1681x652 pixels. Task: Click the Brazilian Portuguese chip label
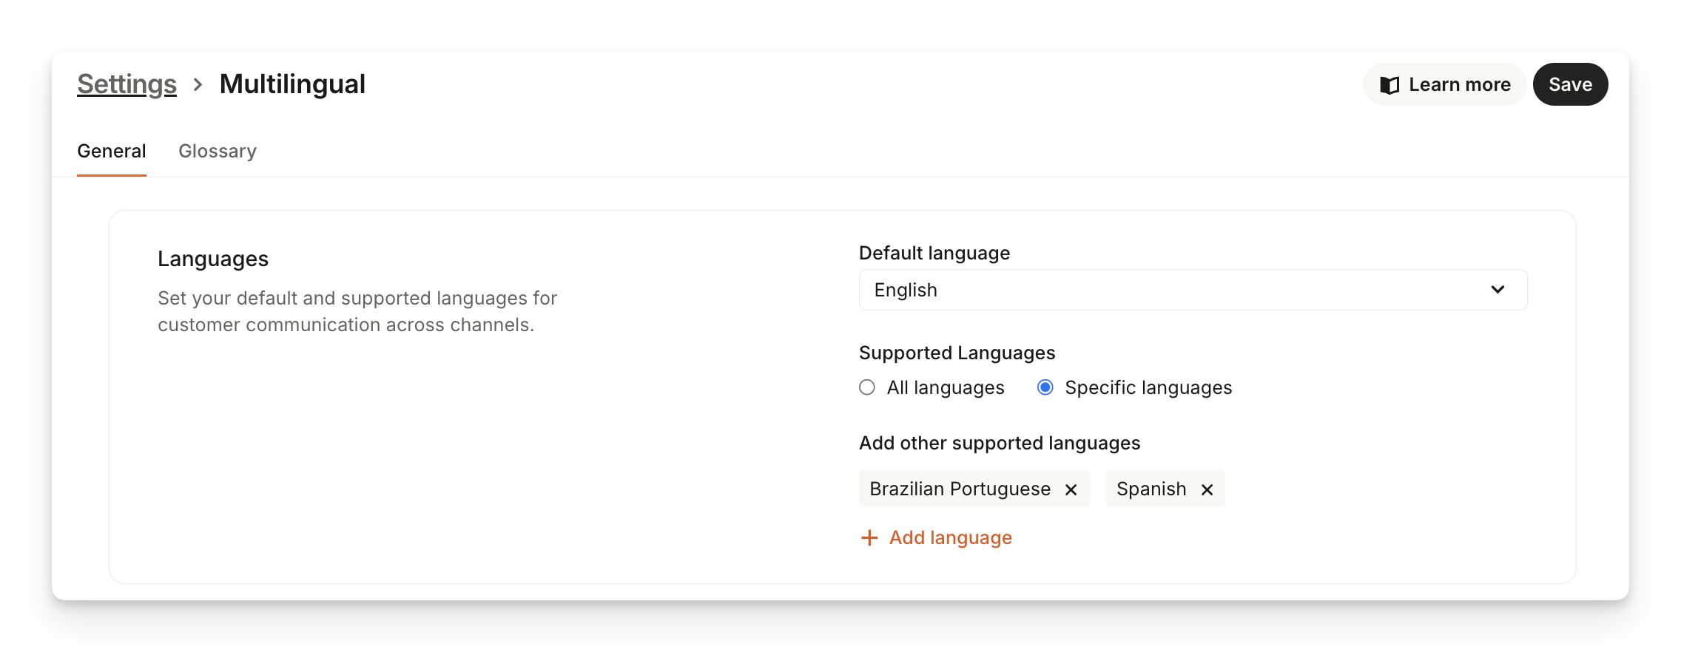point(960,489)
